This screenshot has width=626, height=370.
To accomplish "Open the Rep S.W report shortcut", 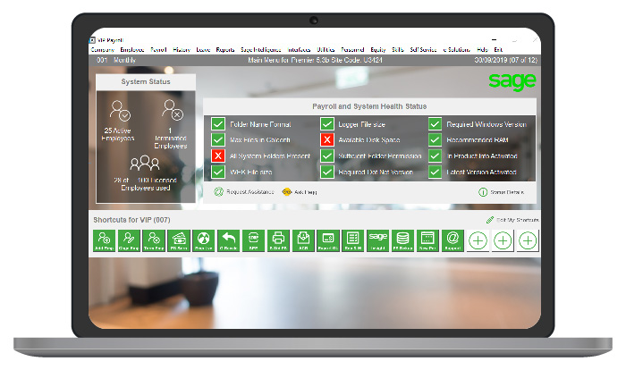I will (353, 240).
